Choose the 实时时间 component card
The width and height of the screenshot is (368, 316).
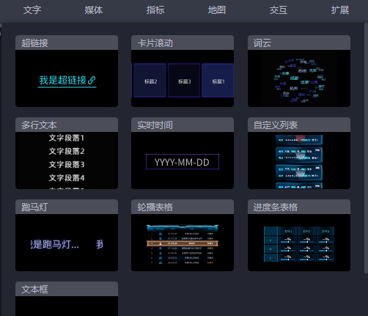pos(183,153)
